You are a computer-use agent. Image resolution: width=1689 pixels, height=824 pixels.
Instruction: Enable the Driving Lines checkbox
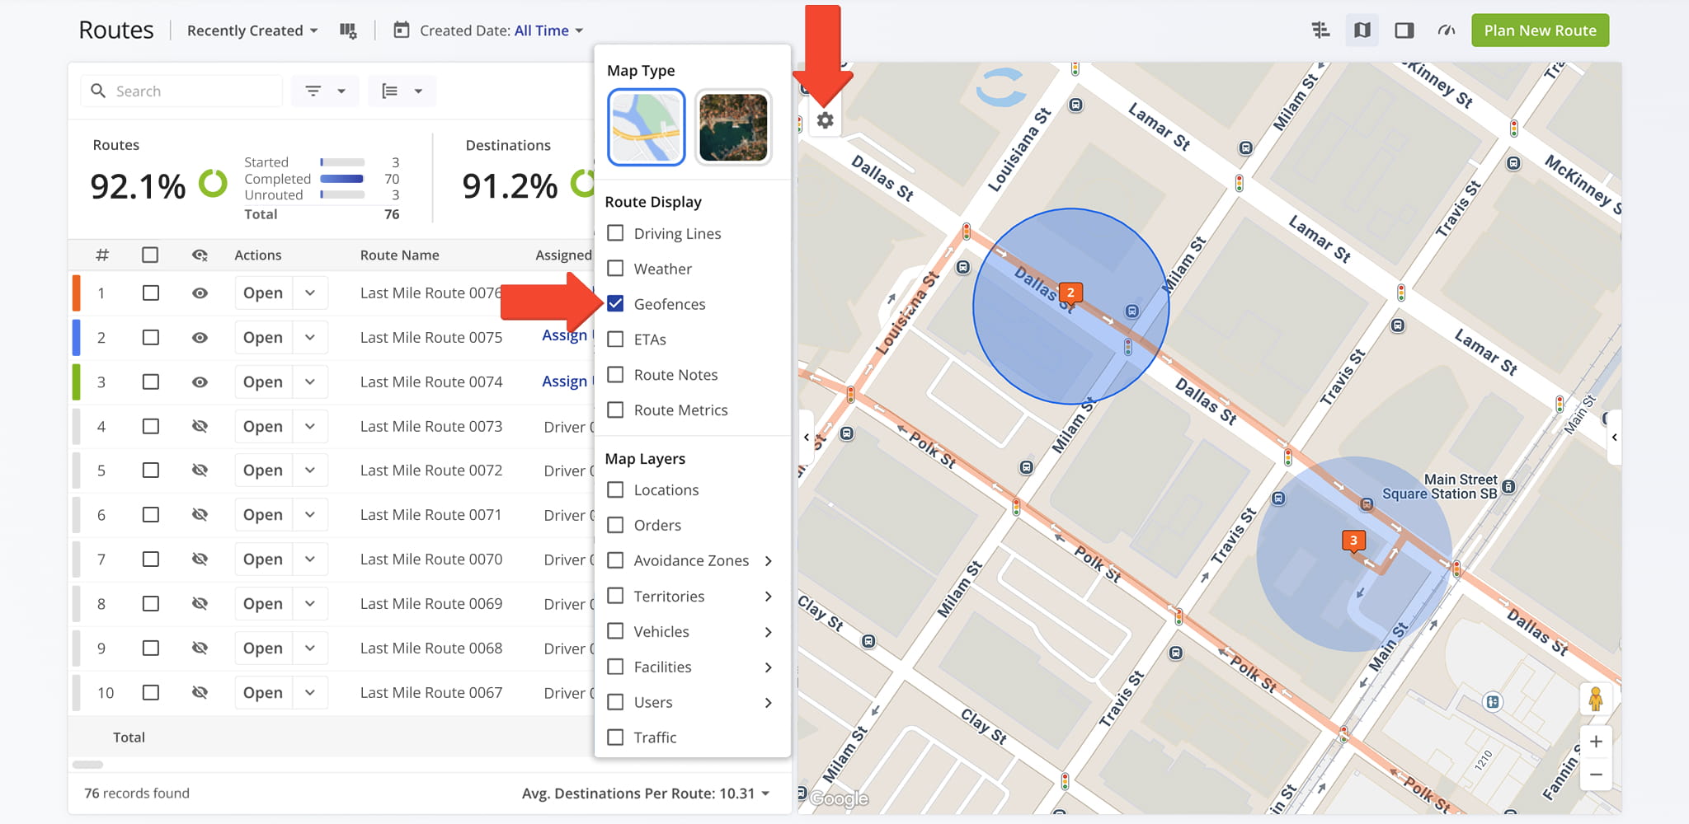click(615, 233)
